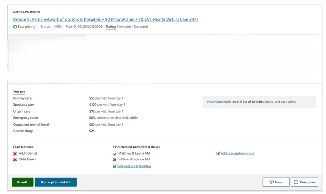This screenshot has height=194, width=326.
Task: Go to plan details button
Action: click(x=56, y=182)
